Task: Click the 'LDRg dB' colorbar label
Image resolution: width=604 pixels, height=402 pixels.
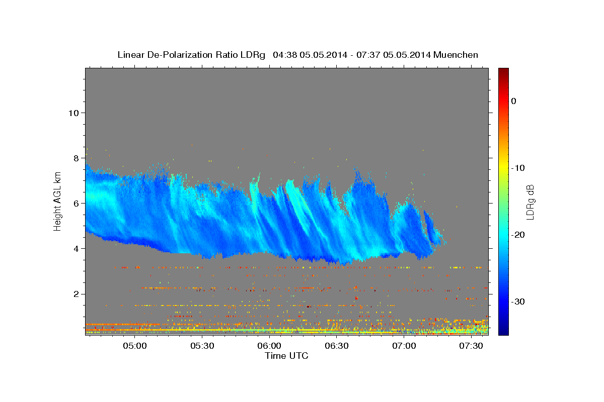Action: click(530, 202)
